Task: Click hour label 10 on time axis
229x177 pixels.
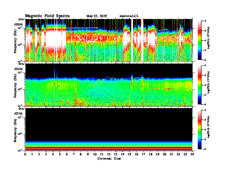Action: pyautogui.click(x=95, y=154)
